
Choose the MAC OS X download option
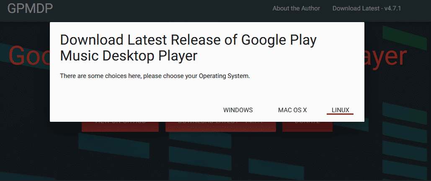click(292, 110)
